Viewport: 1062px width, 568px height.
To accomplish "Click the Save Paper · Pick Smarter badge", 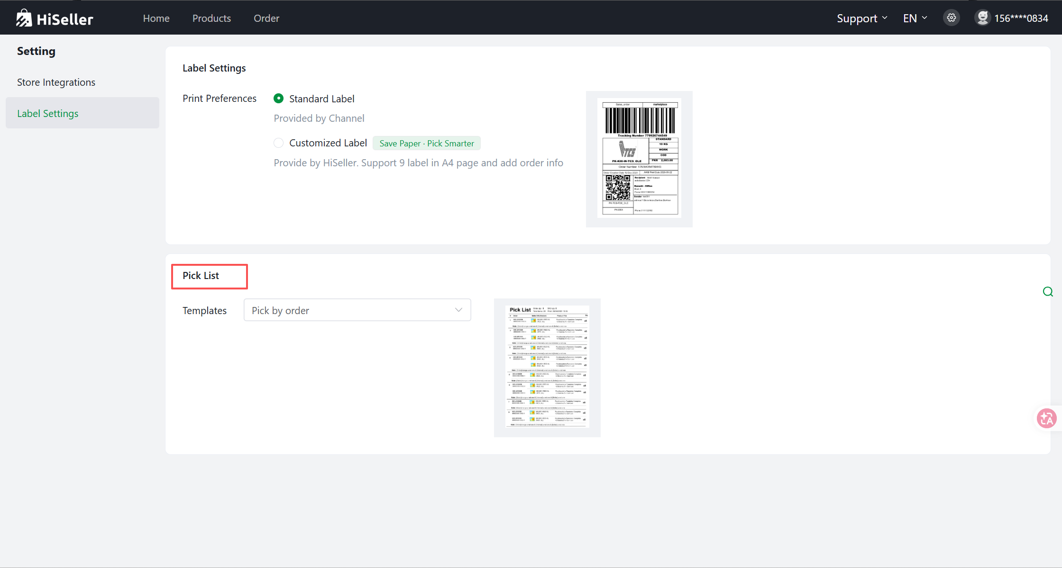I will tap(427, 144).
